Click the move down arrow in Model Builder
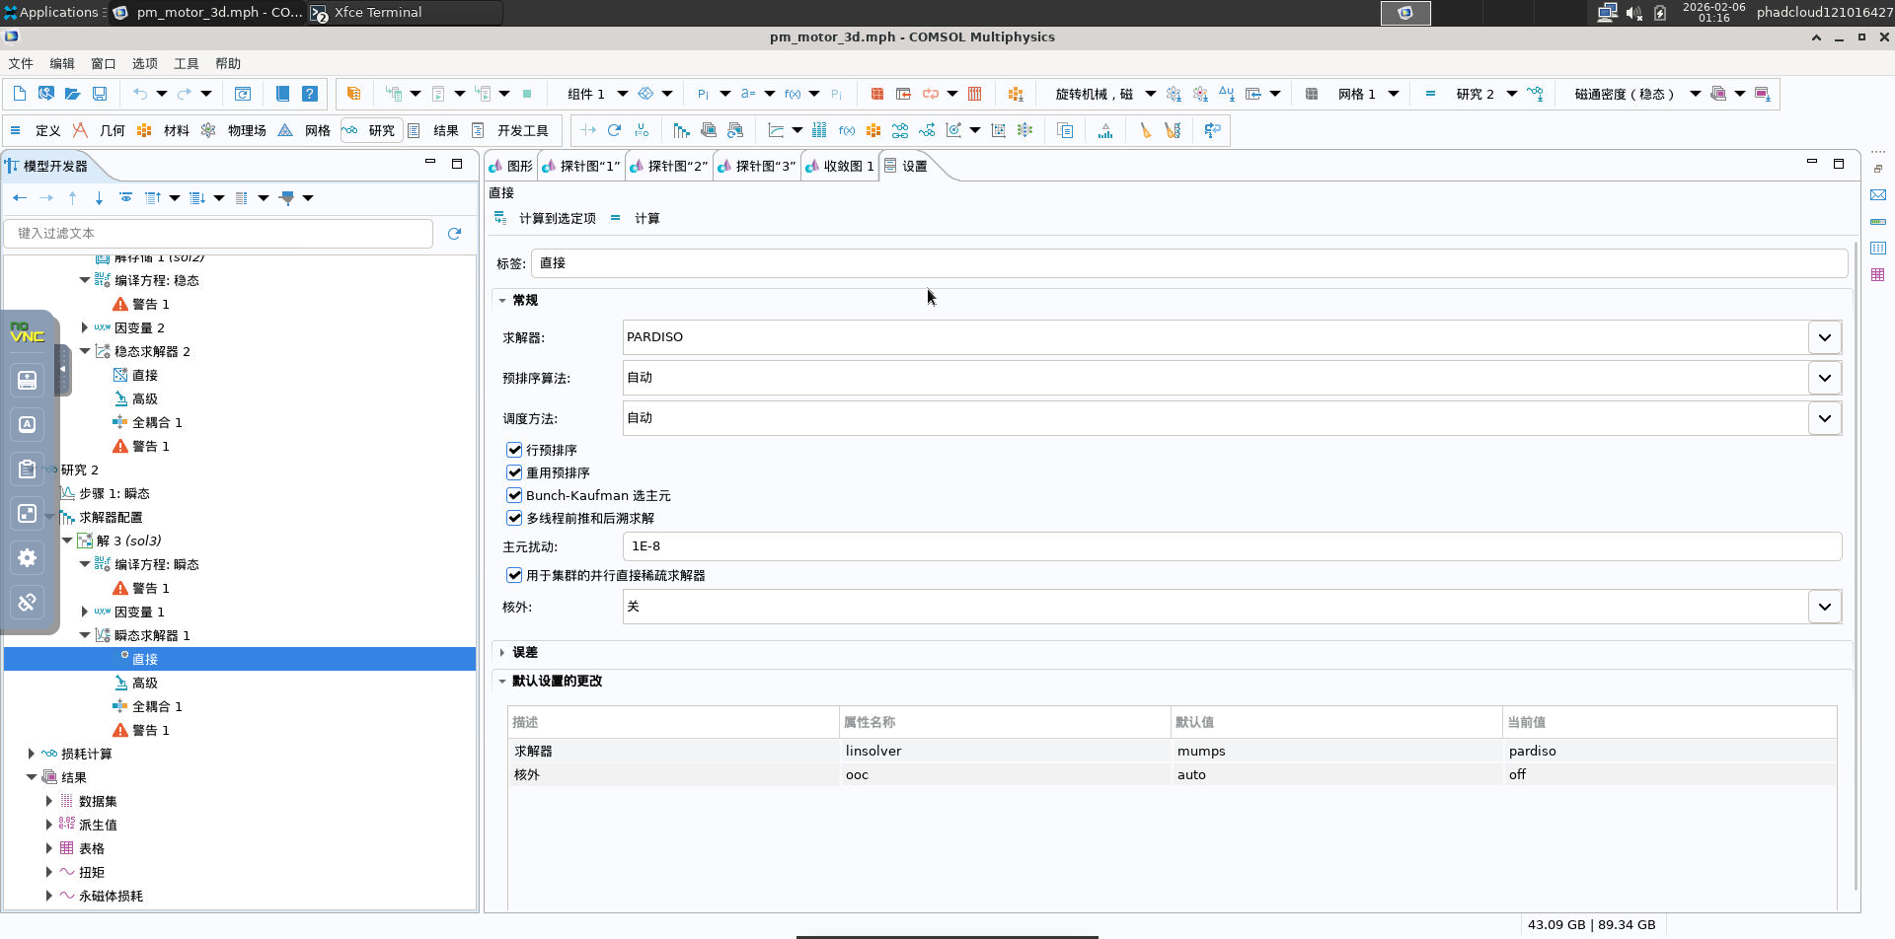 tap(99, 198)
